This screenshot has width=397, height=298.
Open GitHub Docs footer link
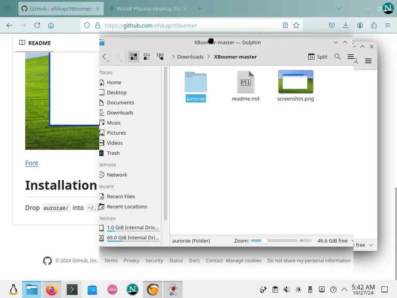195,260
